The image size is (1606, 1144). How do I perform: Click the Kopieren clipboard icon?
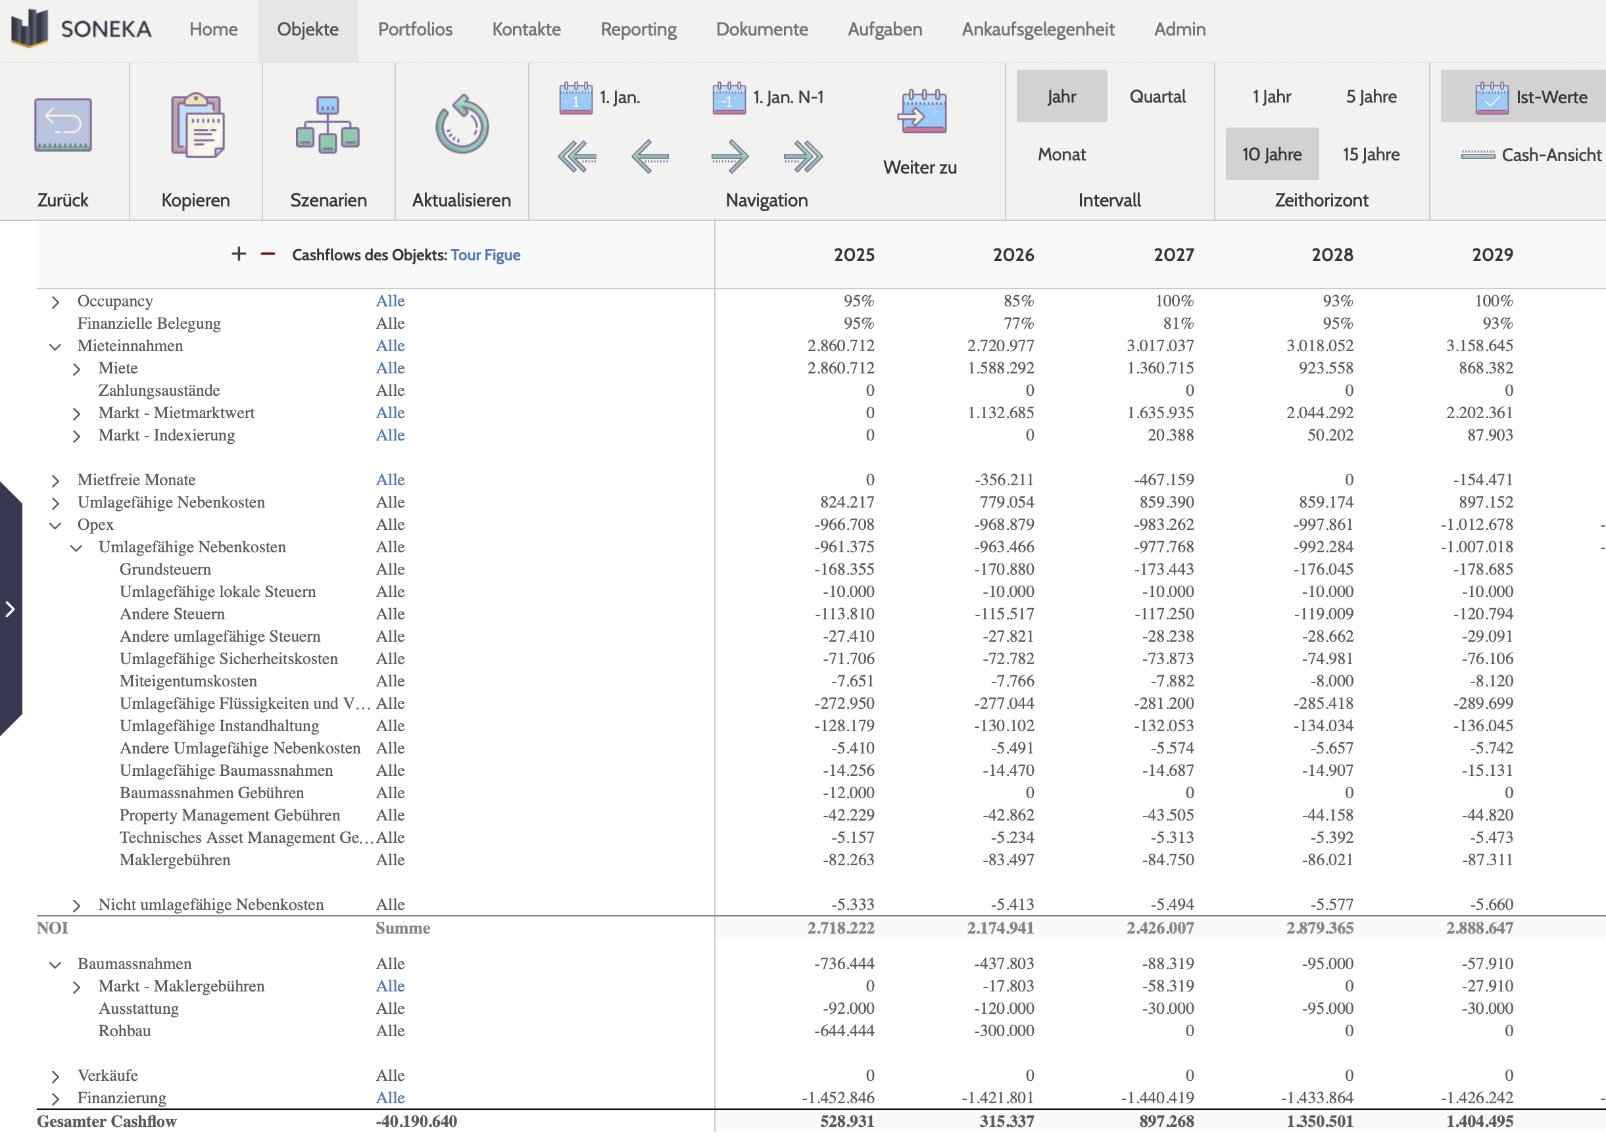[196, 126]
